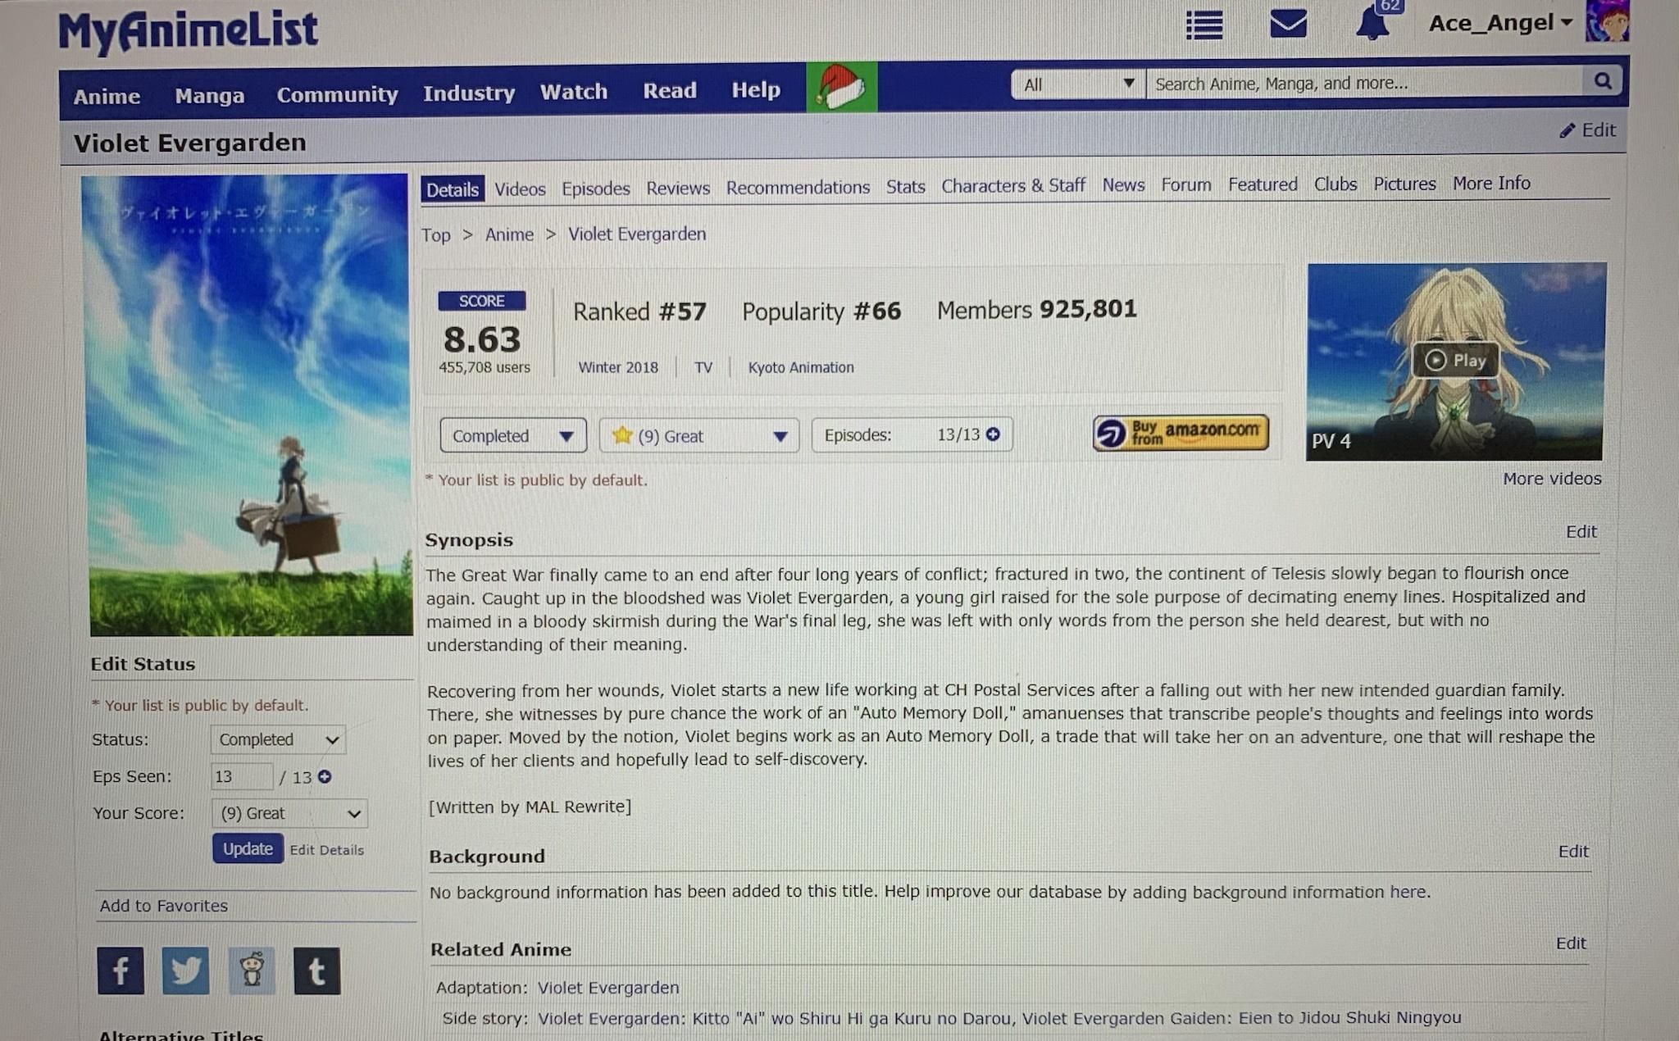The height and width of the screenshot is (1041, 1679).
Task: Click the Santa hat holiday icon
Action: tap(842, 87)
